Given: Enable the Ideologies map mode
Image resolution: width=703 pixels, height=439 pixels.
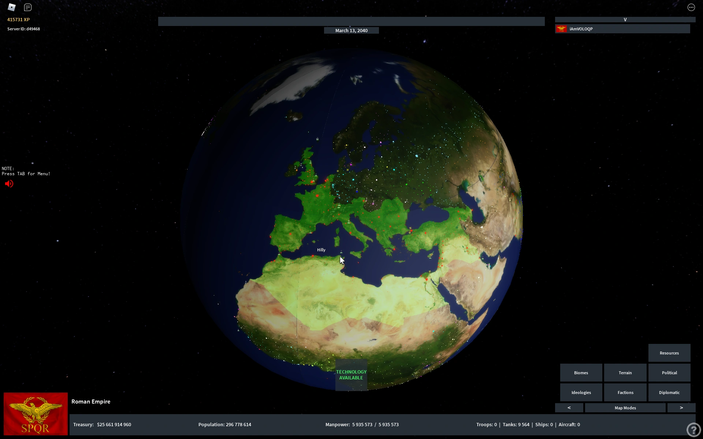Looking at the screenshot, I should [x=581, y=393].
